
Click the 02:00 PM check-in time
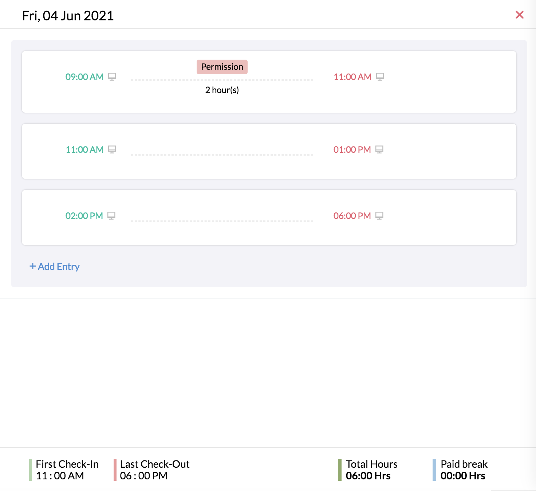coord(84,216)
